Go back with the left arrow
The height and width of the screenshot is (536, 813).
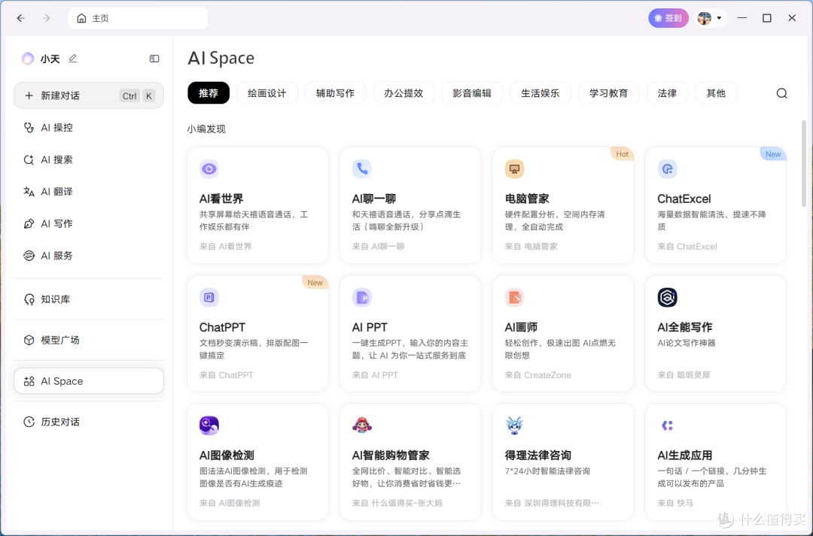tap(21, 18)
